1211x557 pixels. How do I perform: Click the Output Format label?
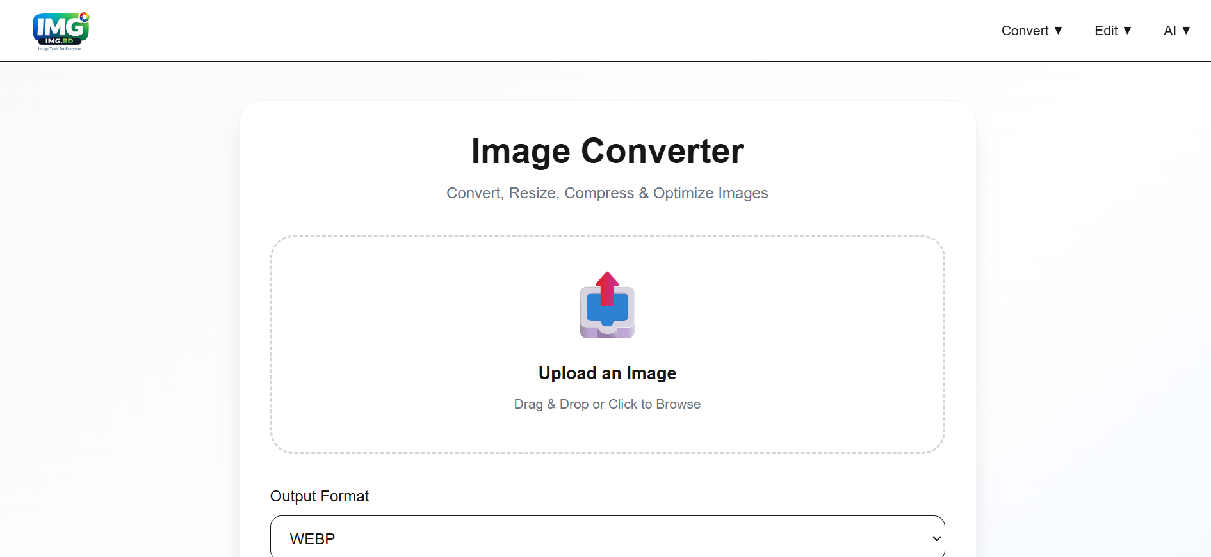tap(320, 496)
